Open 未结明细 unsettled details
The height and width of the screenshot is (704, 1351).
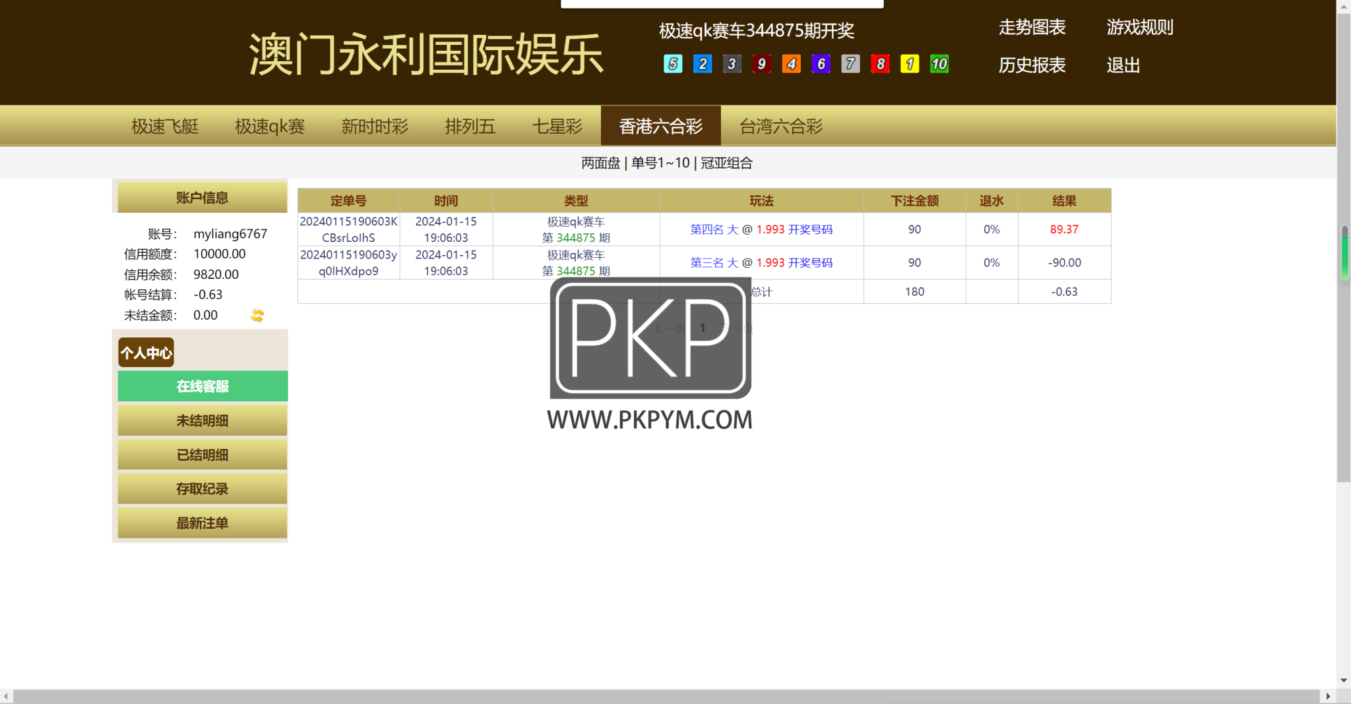click(203, 421)
